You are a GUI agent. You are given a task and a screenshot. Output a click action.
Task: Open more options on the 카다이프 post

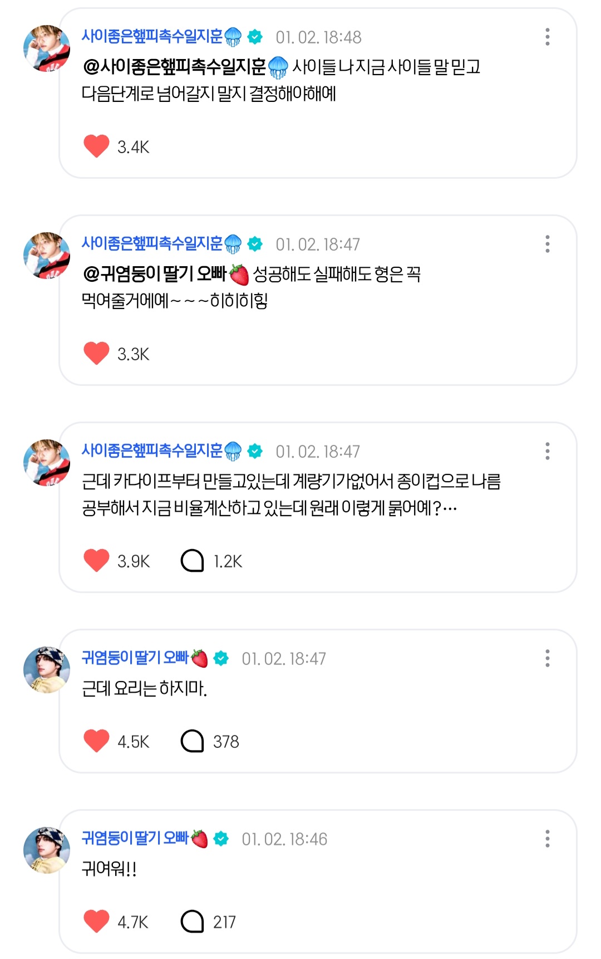click(x=548, y=451)
